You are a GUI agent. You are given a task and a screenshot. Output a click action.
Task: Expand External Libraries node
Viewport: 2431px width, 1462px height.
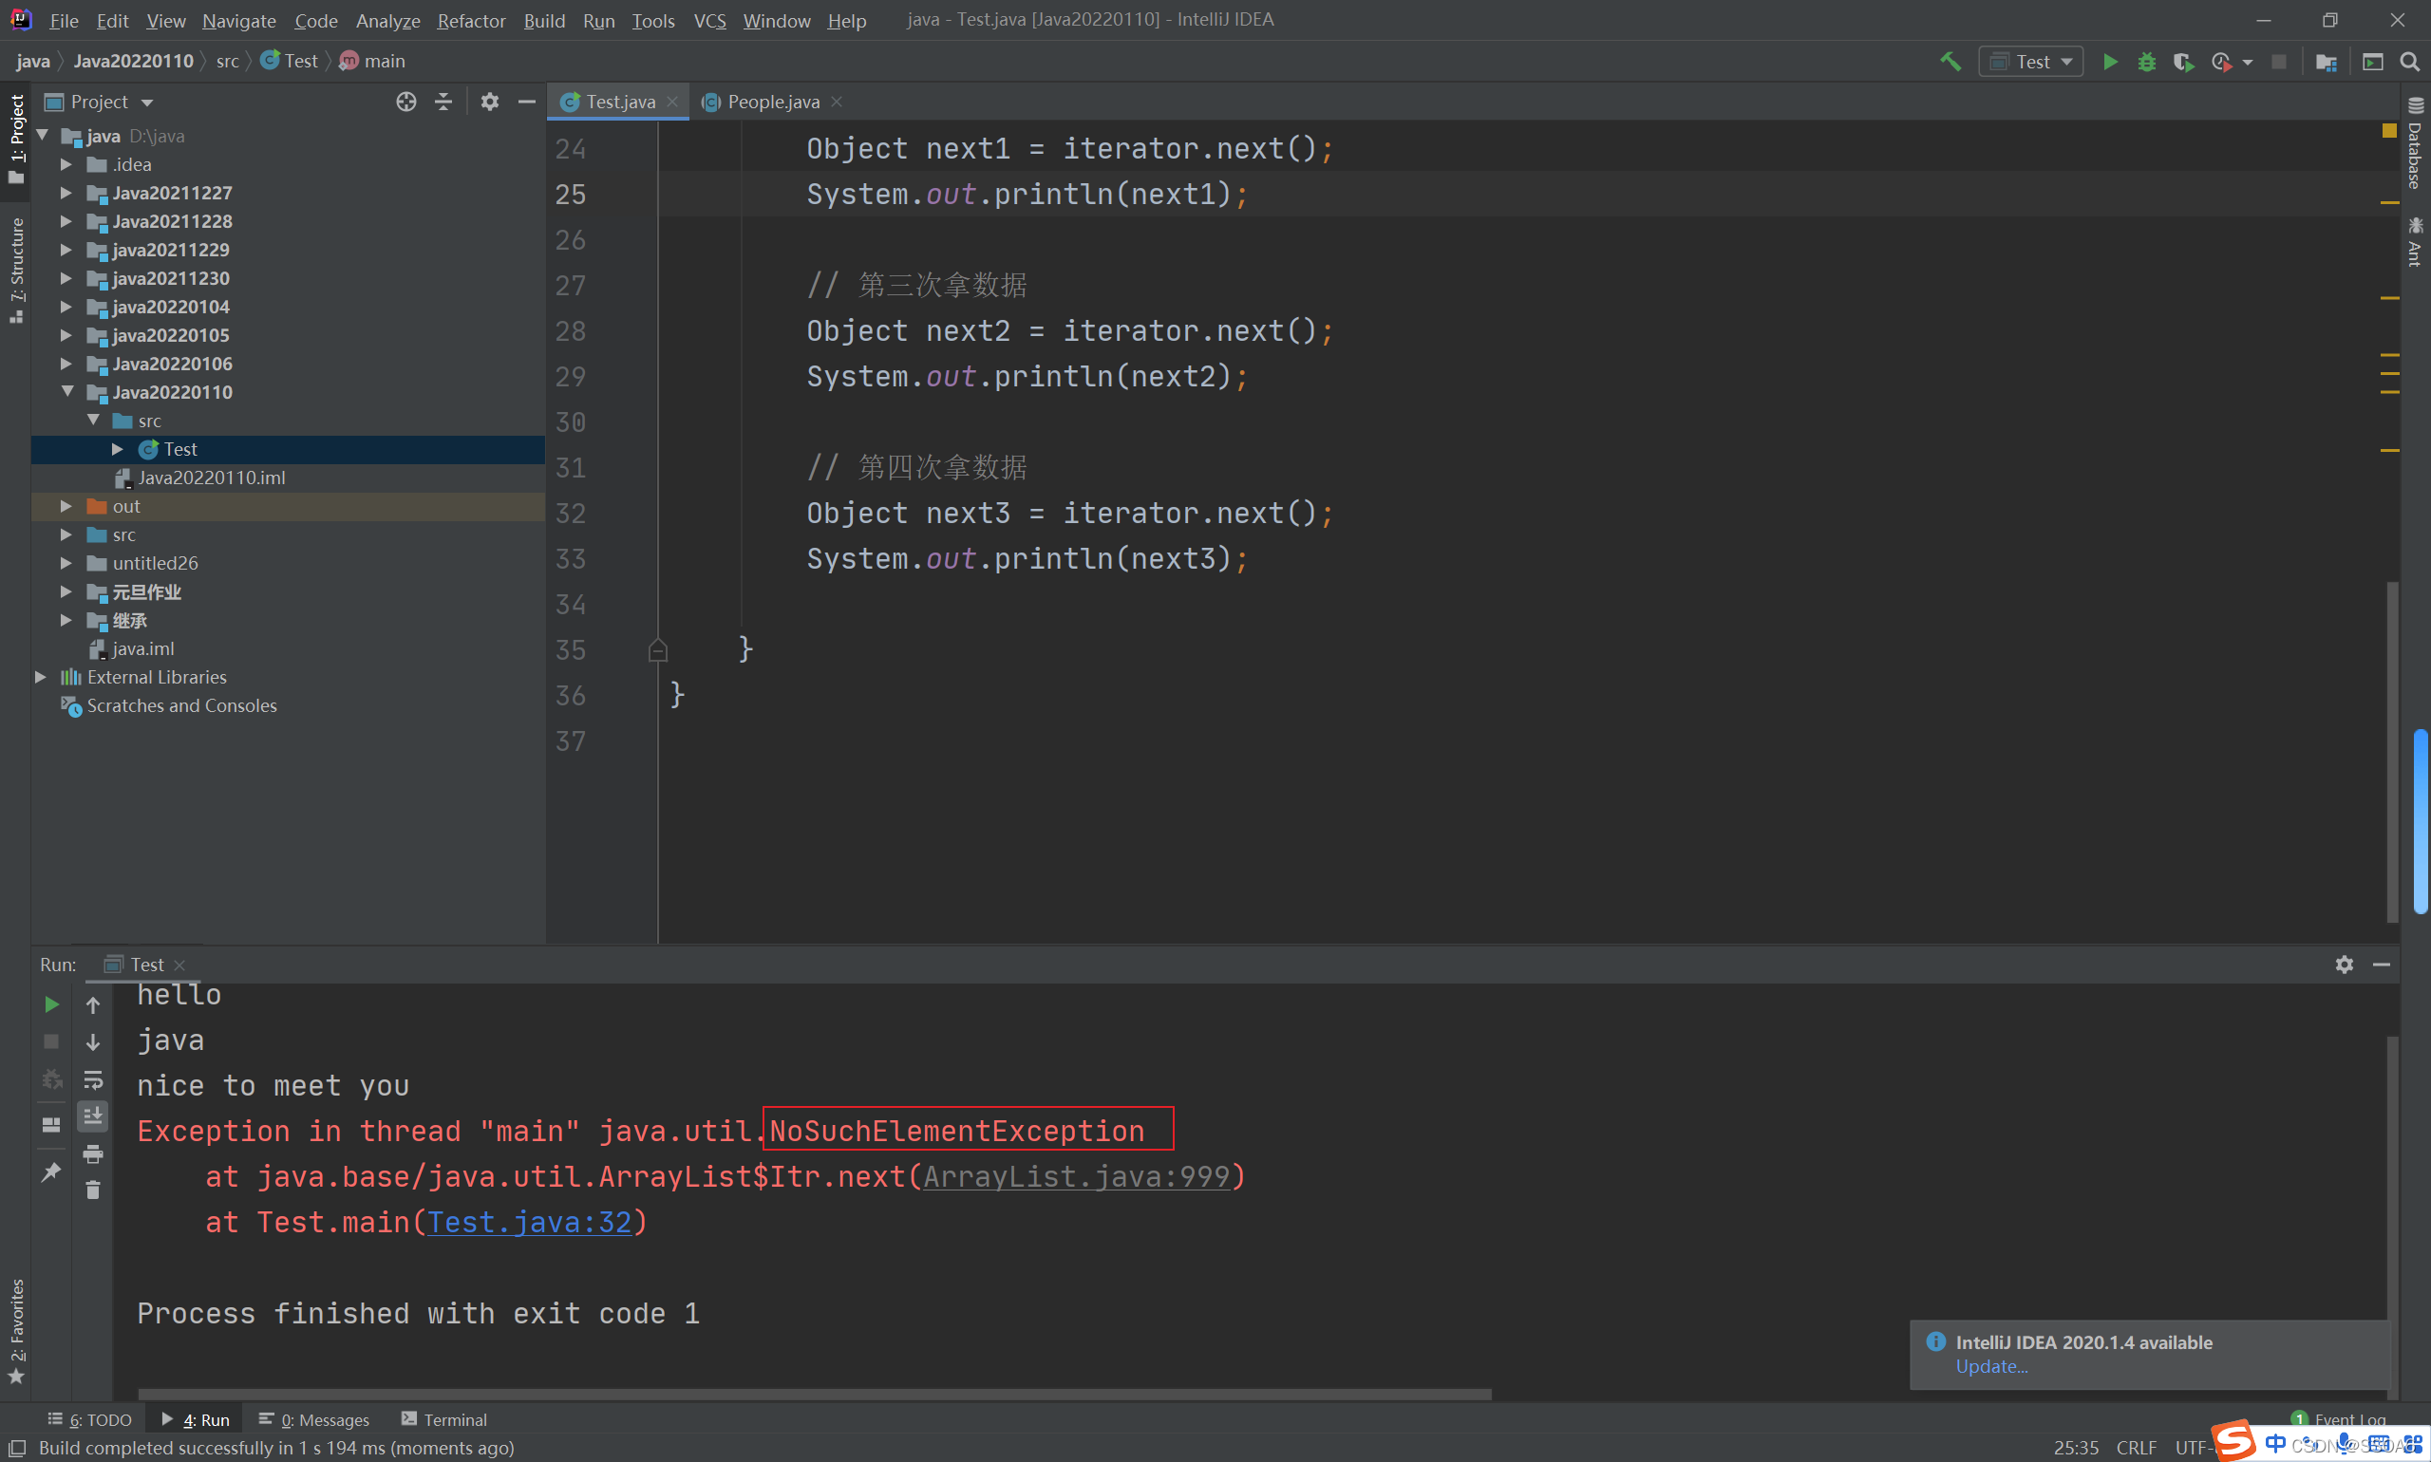[x=41, y=678]
